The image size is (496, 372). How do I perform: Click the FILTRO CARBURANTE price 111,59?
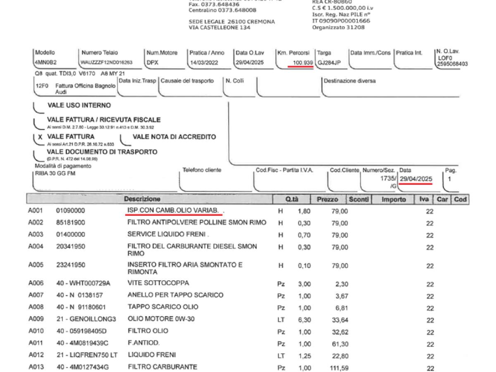(339, 367)
